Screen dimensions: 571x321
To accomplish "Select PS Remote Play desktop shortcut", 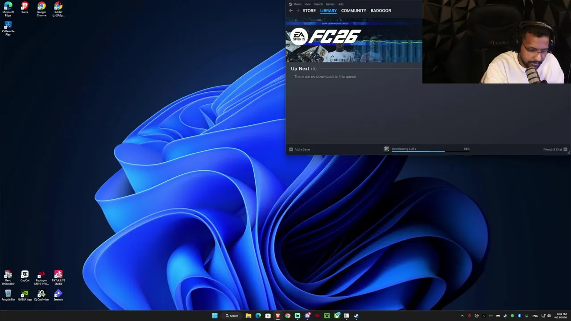I will (x=8, y=29).
